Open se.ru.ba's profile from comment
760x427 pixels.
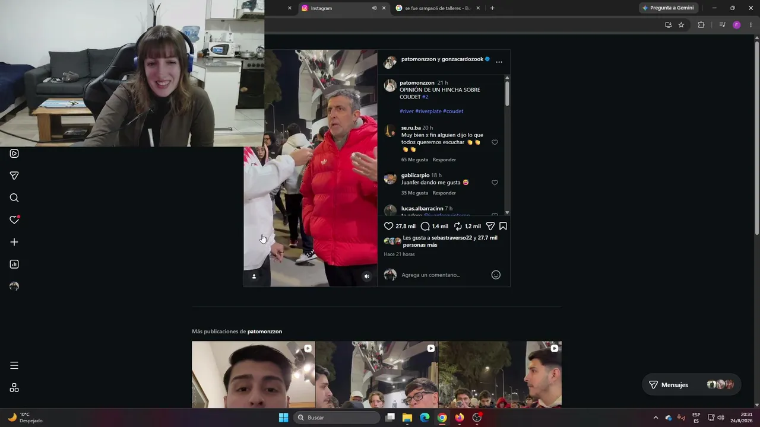(411, 128)
